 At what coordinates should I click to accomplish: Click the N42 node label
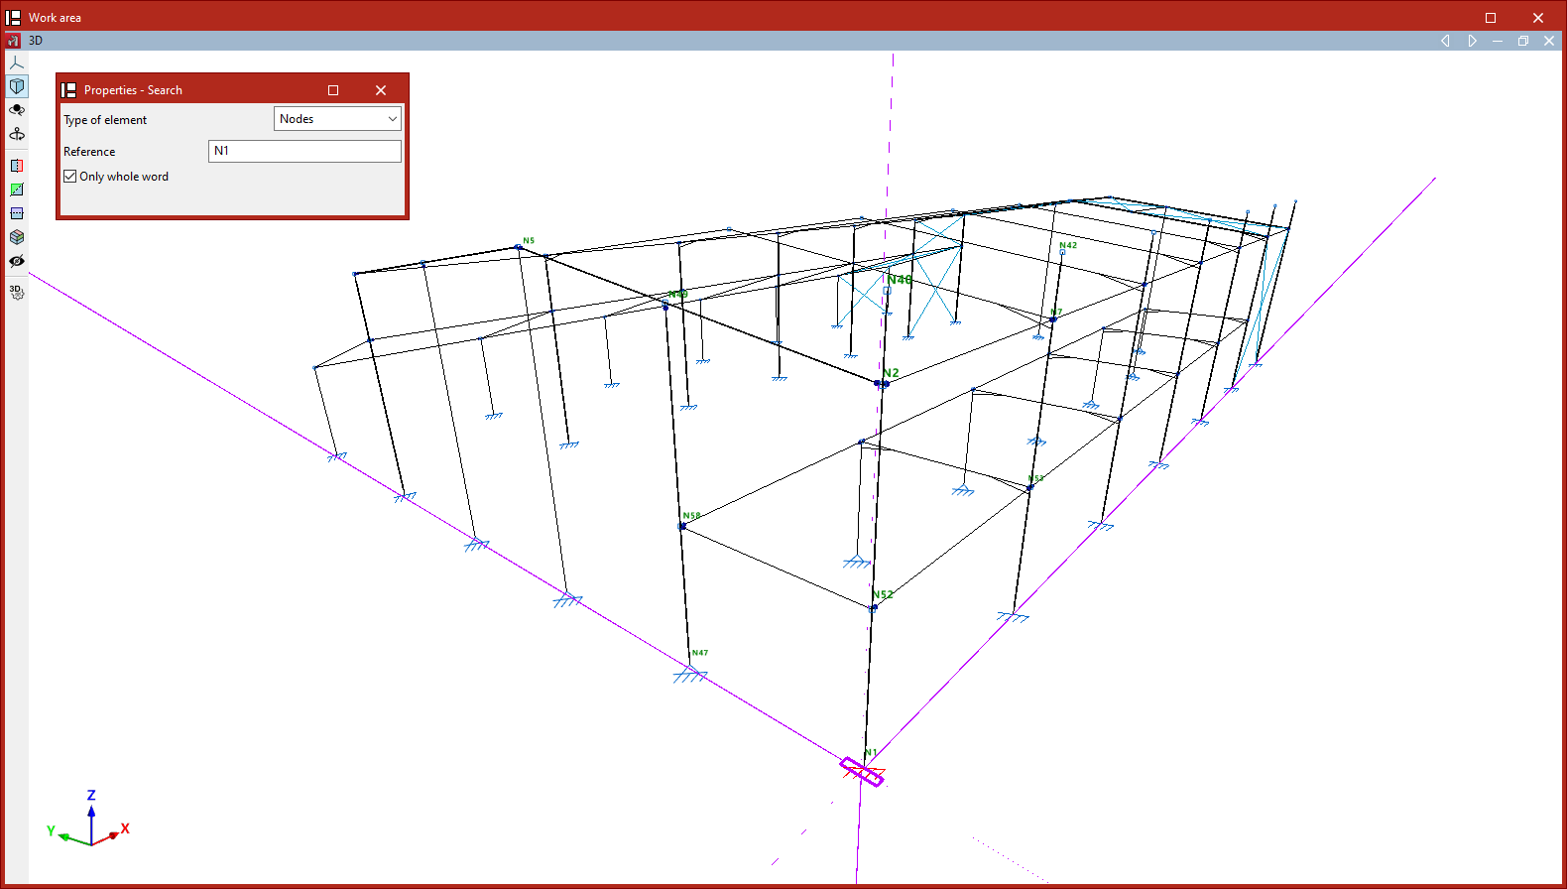pos(1068,245)
